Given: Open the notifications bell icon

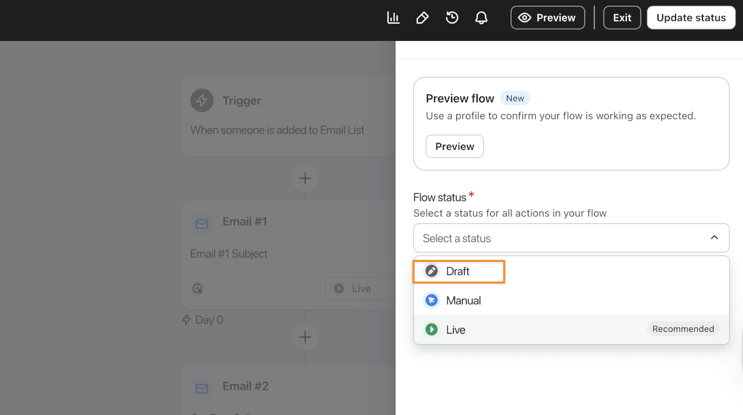Looking at the screenshot, I should [482, 18].
